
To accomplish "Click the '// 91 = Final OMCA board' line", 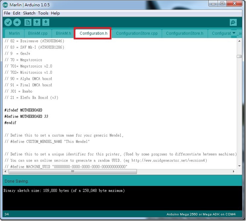I will [28, 85].
